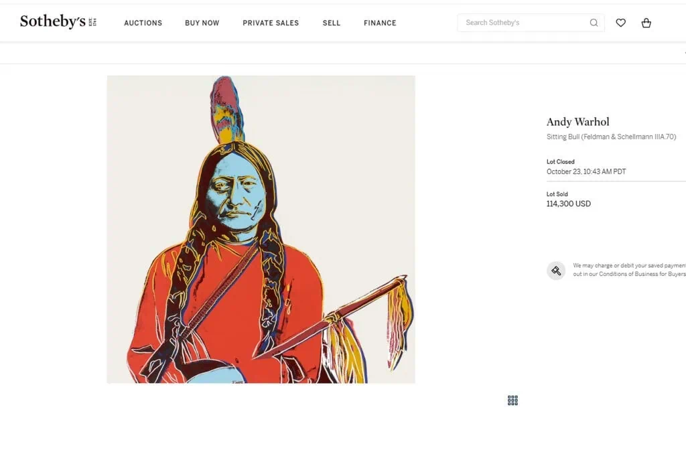Click the Sitting Bull lot title
The width and height of the screenshot is (686, 454).
(x=611, y=137)
